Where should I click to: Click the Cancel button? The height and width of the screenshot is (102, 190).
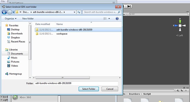coord(110,89)
